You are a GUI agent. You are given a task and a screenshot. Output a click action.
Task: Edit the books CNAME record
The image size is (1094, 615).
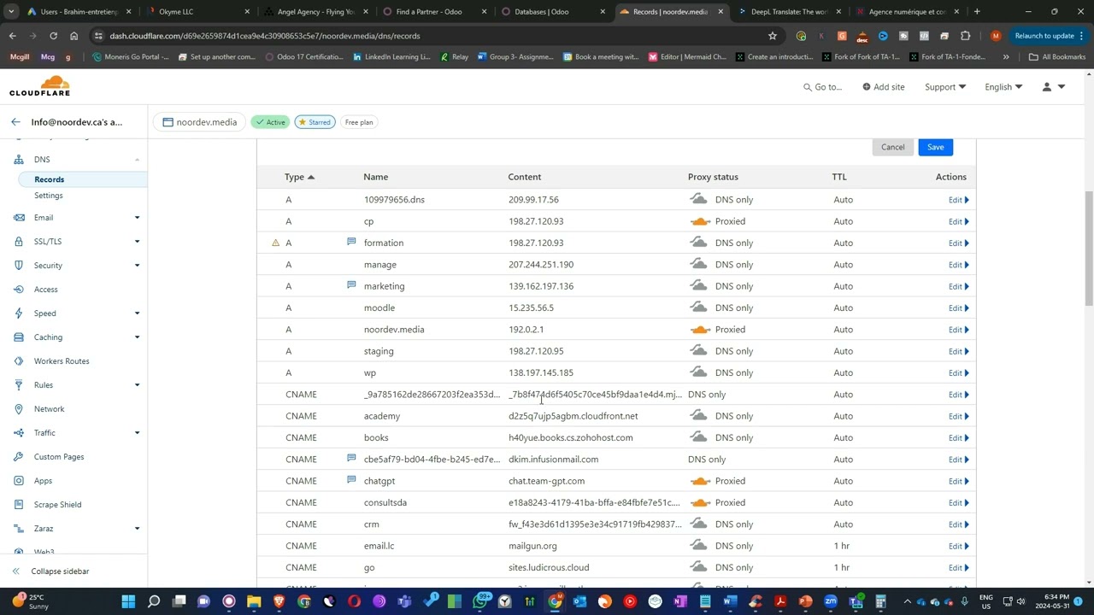(958, 437)
